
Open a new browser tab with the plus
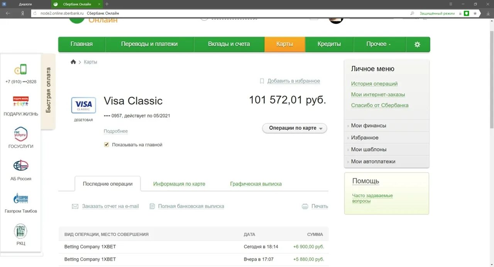pyautogui.click(x=107, y=4)
